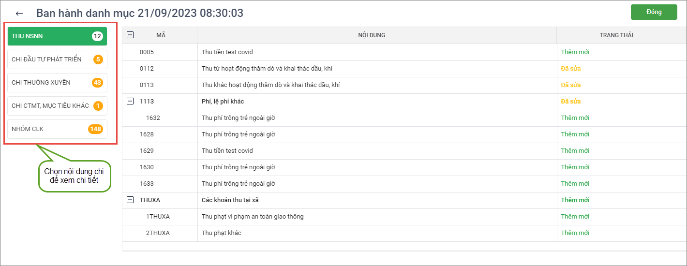Click the NỘI DUNG column header
The width and height of the screenshot is (687, 266).
pyautogui.click(x=372, y=35)
